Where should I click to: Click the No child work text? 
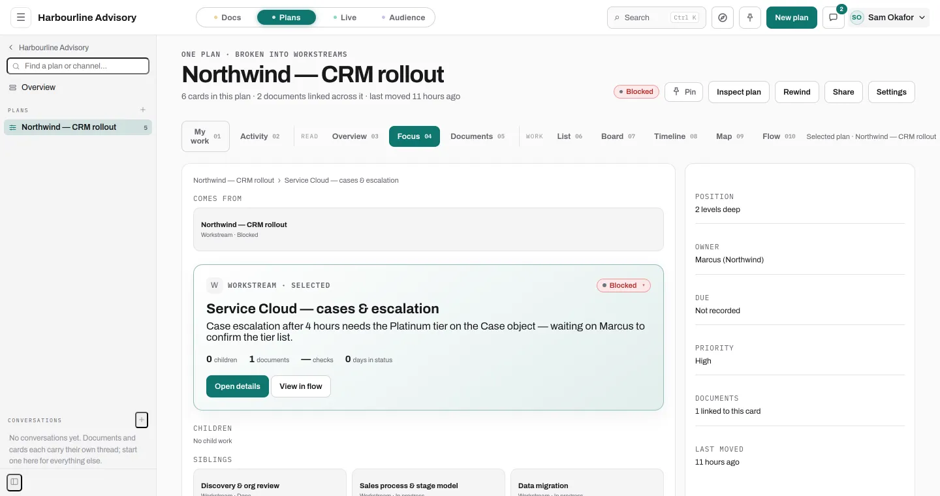(212, 441)
